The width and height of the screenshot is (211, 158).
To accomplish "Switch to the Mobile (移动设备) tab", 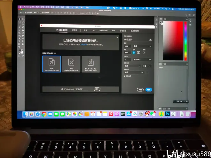I will point(123,31).
